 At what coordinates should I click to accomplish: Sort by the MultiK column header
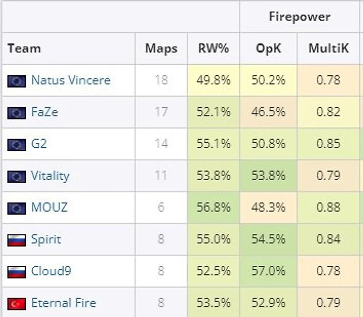pyautogui.click(x=328, y=48)
